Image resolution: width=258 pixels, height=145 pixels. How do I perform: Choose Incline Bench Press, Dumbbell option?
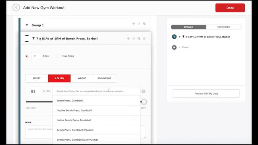click(96, 120)
